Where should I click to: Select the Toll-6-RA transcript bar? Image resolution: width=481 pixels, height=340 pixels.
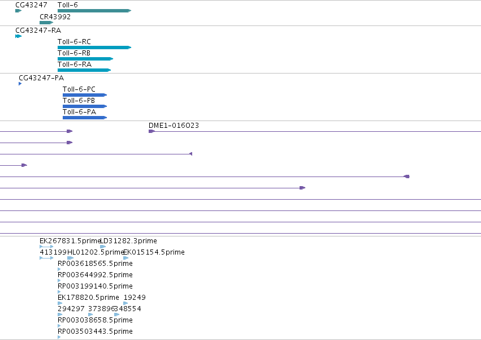84,70
